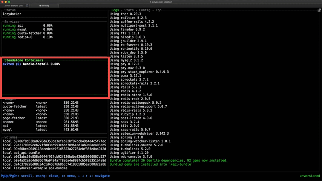Select the page-fetcher image row
The width and height of the screenshot is (322, 181).
tap(14, 118)
